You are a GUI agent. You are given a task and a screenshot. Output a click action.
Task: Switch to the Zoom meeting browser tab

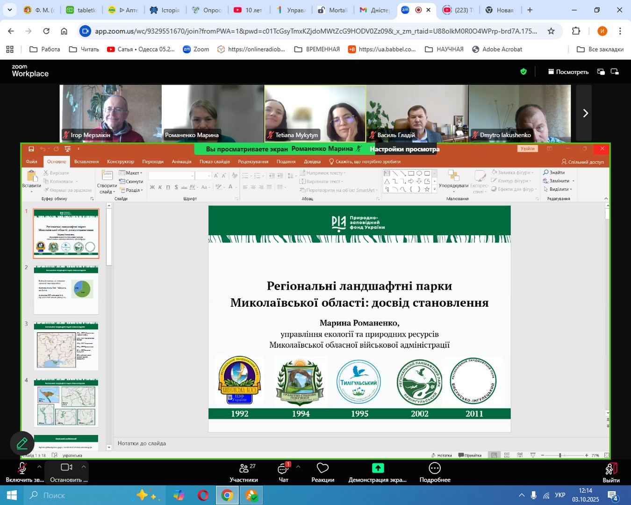click(411, 10)
